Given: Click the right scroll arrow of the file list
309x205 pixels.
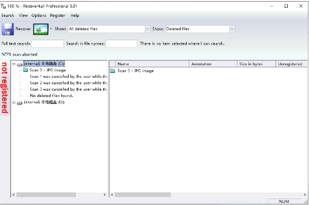Looking at the screenshot, I should (x=305, y=195).
